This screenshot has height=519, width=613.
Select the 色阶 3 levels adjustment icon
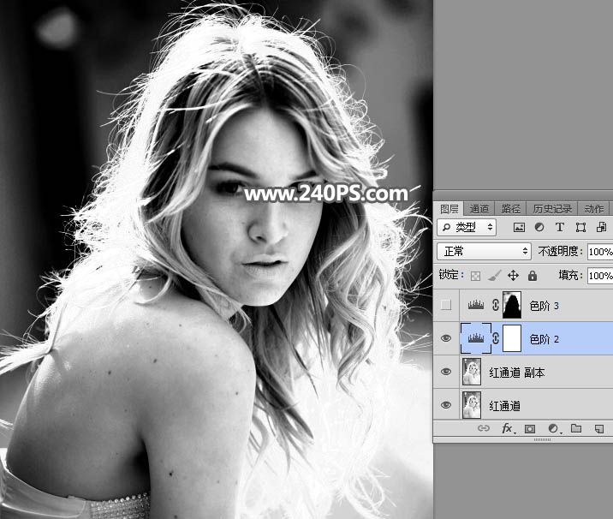click(x=476, y=305)
